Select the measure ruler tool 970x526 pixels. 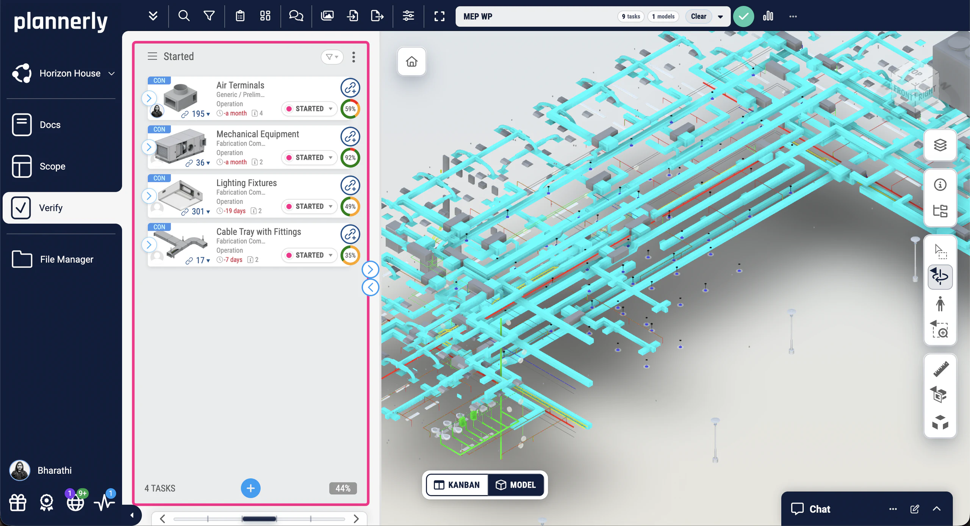click(x=940, y=369)
